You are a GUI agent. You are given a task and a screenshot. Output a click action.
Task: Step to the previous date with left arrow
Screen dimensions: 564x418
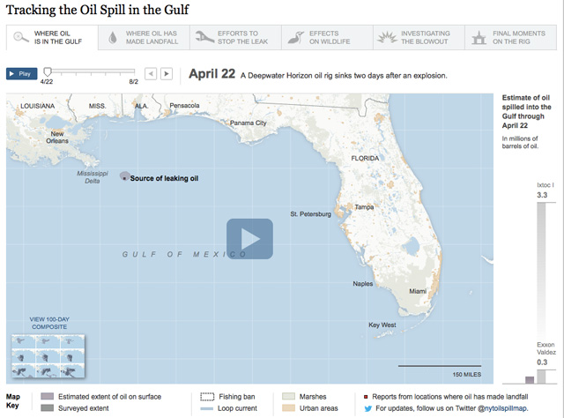(x=151, y=74)
